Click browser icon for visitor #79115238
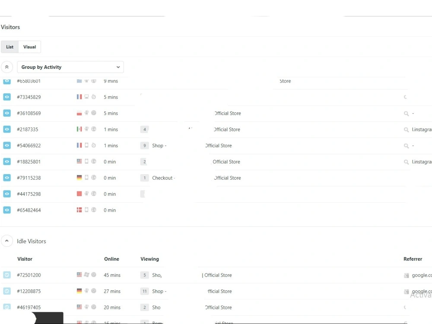The height and width of the screenshot is (324, 432). point(94,178)
